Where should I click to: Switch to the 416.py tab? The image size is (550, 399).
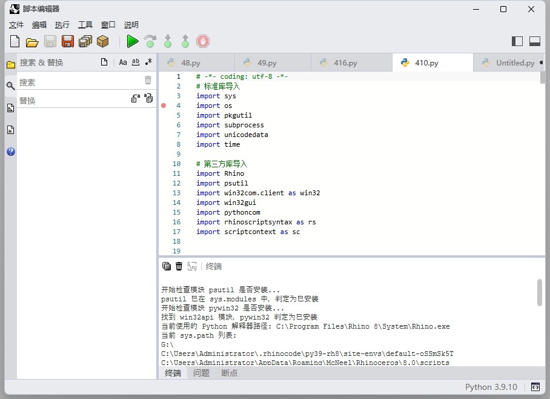pos(351,62)
